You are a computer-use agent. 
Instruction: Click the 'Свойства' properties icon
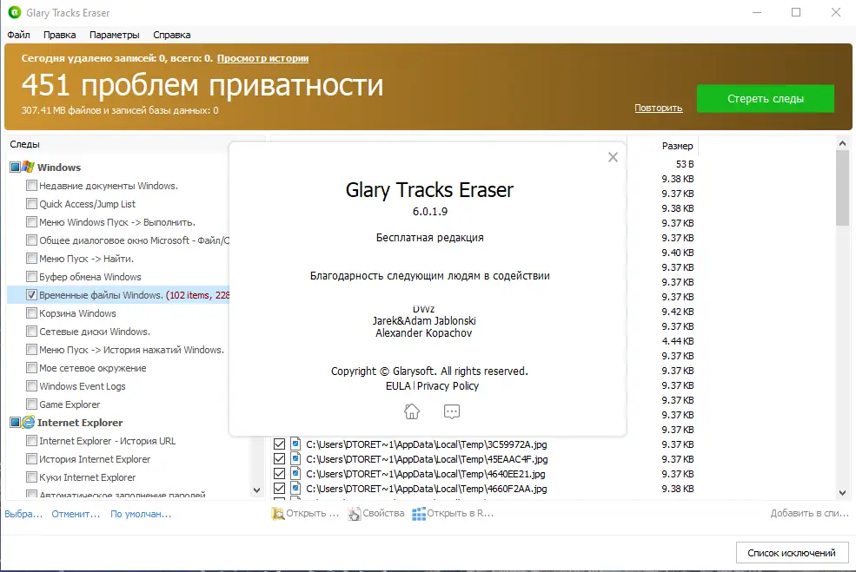point(355,514)
